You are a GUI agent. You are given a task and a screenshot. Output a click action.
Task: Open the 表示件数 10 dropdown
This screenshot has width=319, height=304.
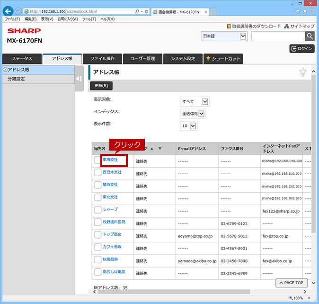coord(188,126)
